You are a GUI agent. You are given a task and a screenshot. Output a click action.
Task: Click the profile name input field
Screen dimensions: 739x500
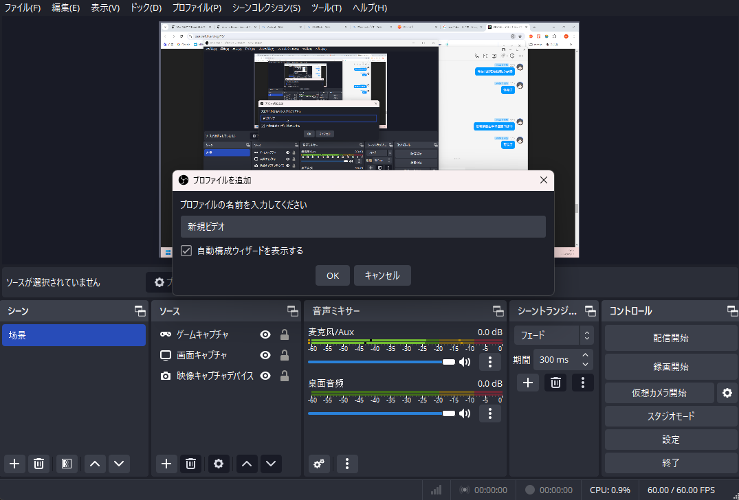coord(363,227)
